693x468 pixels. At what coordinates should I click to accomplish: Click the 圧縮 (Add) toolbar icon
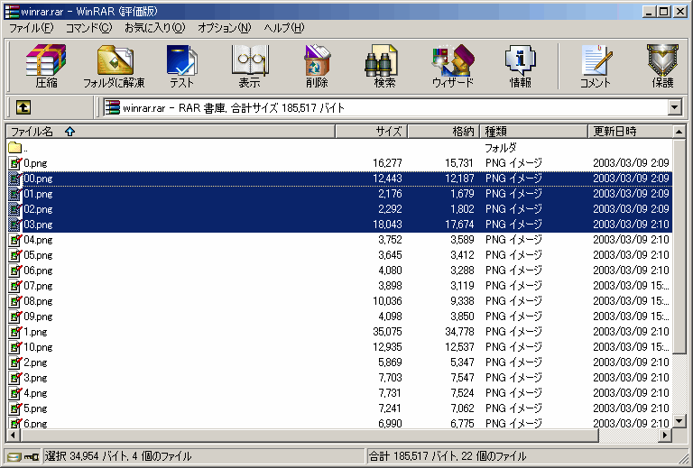(45, 66)
